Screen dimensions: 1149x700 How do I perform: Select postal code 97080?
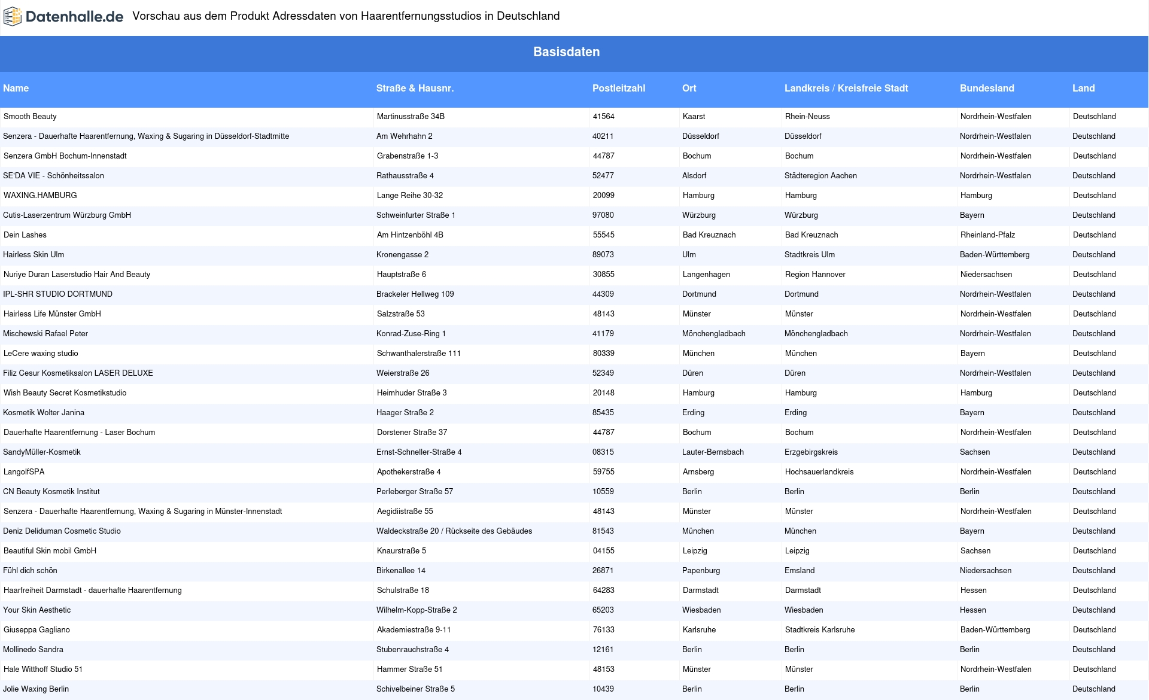pyautogui.click(x=603, y=215)
